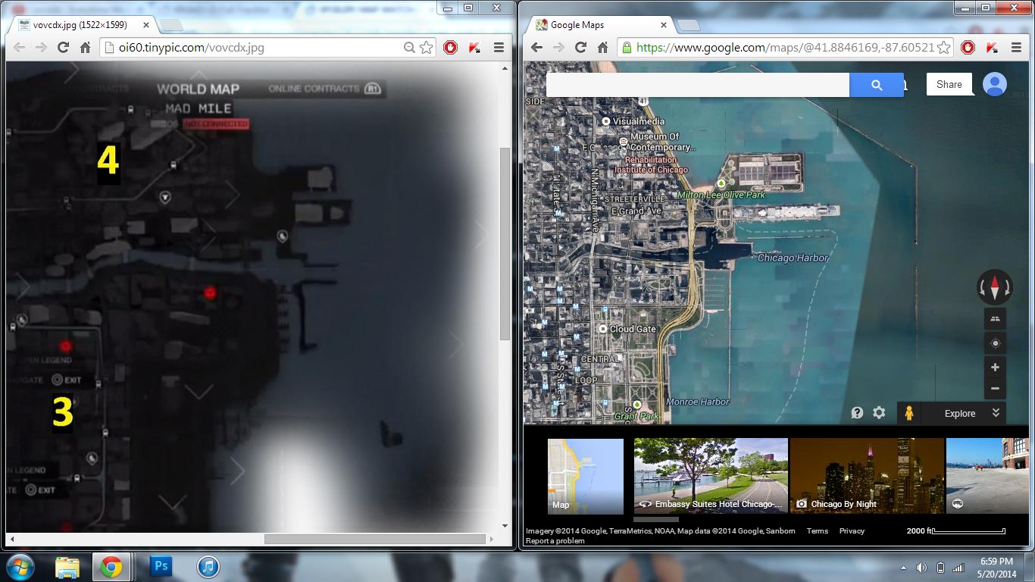The width and height of the screenshot is (1035, 582).
Task: Click the Chicago Harbor map label
Action: 793,258
